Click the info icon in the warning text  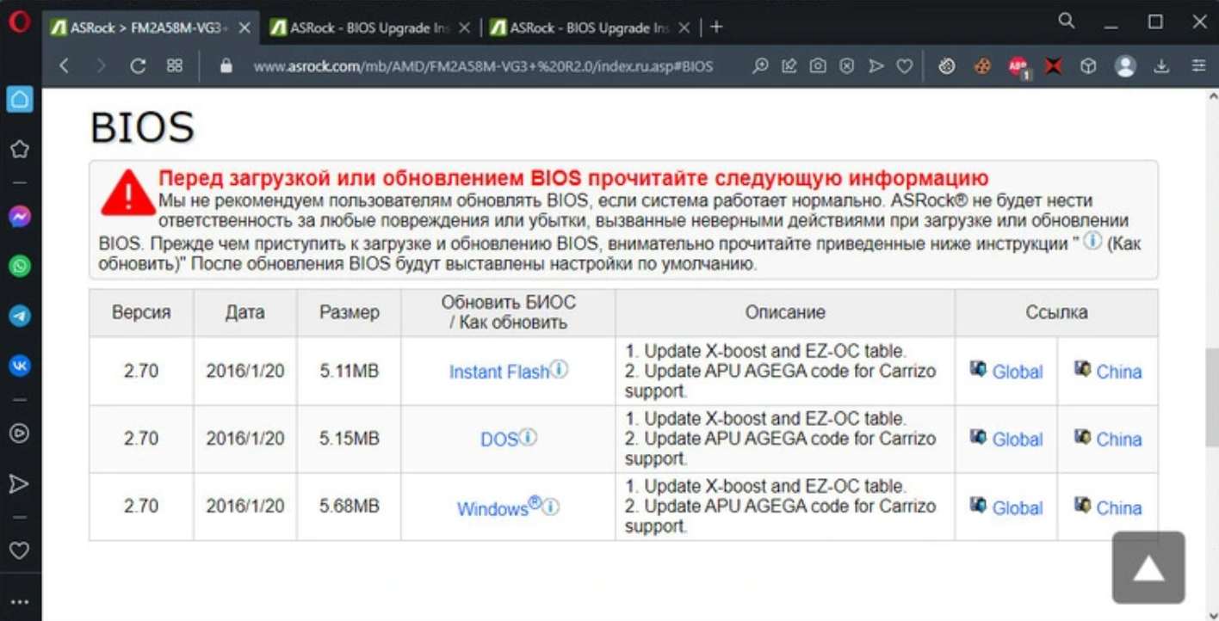[1092, 242]
